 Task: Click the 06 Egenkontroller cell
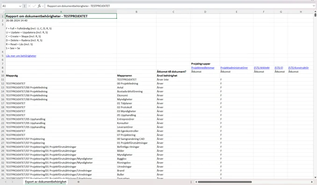pyautogui.click(x=136, y=131)
